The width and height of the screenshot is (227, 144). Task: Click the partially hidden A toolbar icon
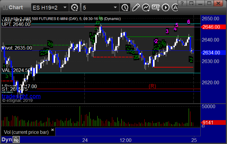pos(175,7)
